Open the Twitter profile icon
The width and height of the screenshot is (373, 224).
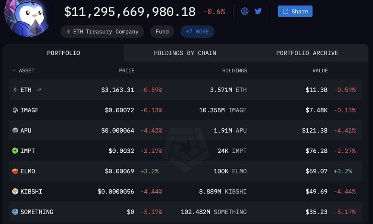[258, 11]
